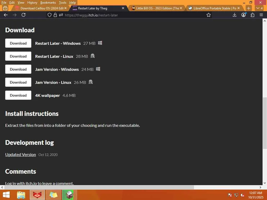Screen dimensions: 267x200
Task: Open the History menu
Action: pos(32,3)
